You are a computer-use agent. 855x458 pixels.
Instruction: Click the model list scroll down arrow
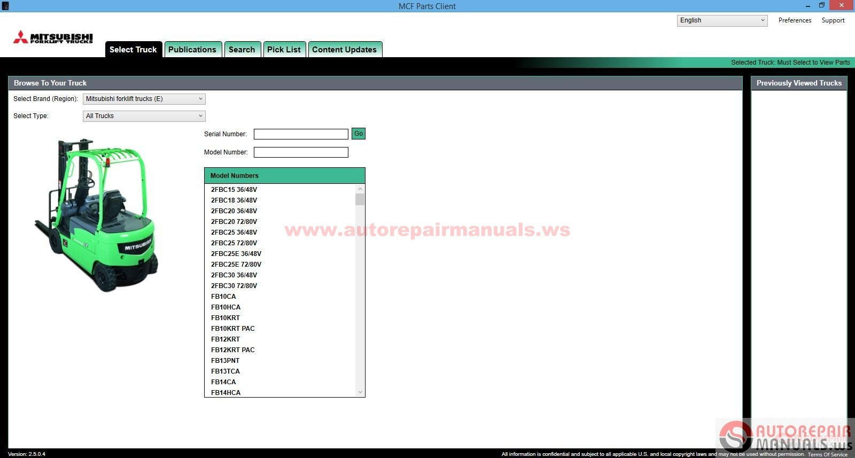tap(360, 392)
